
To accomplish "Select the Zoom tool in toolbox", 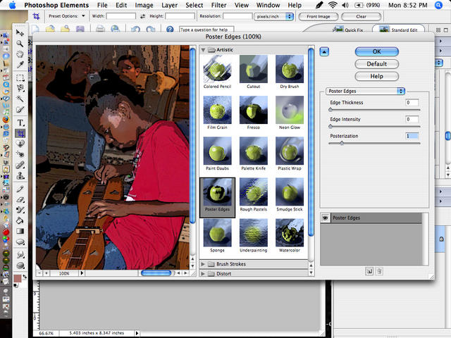I will 20,44.
